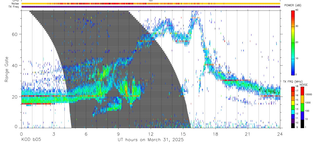The width and height of the screenshot is (315, 145).
Task: Click the blue NOISE swatch between 10 and 100
Action: click(x=302, y=116)
